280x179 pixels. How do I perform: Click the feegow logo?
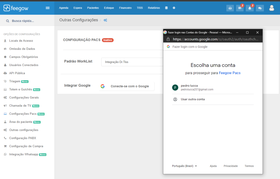[16, 8]
